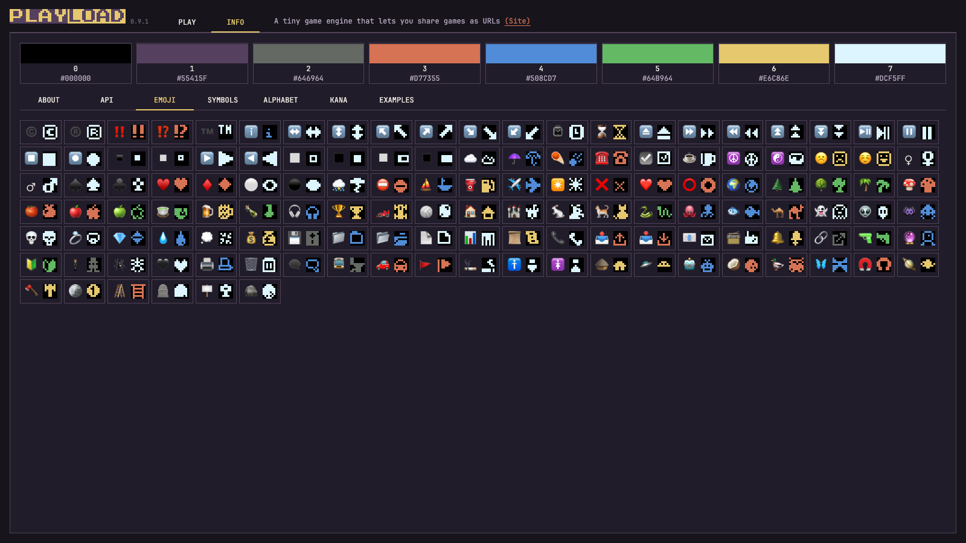
Task: Select the fast-forward emoji cell
Action: tap(699, 132)
